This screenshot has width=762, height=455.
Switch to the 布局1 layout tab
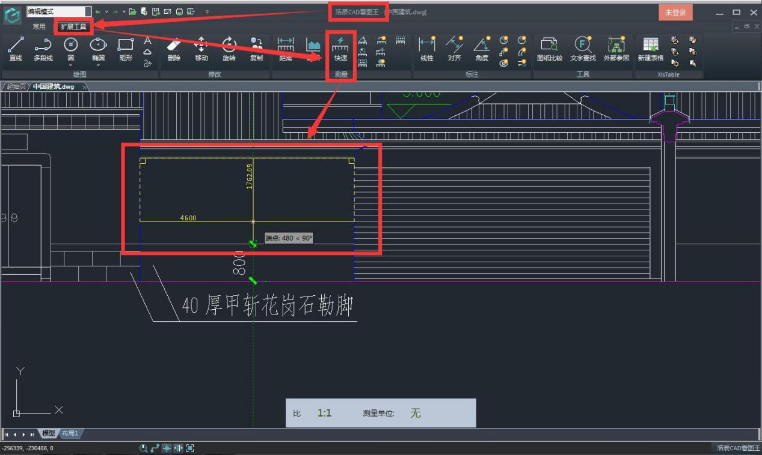click(x=70, y=433)
